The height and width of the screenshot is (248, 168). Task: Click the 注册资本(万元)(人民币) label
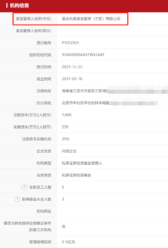pyautogui.click(x=32, y=115)
